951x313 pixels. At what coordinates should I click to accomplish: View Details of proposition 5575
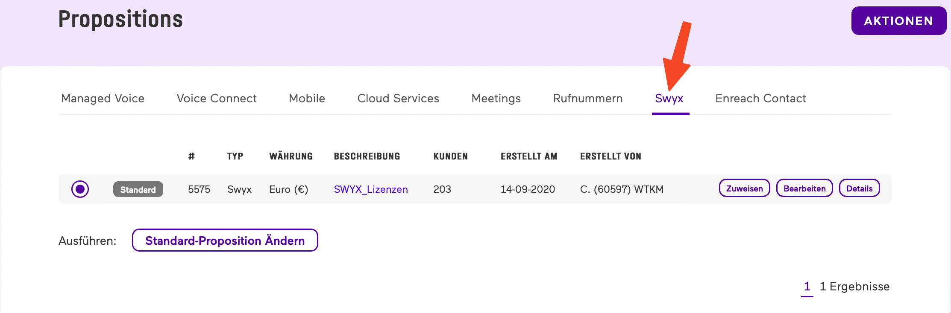(859, 188)
